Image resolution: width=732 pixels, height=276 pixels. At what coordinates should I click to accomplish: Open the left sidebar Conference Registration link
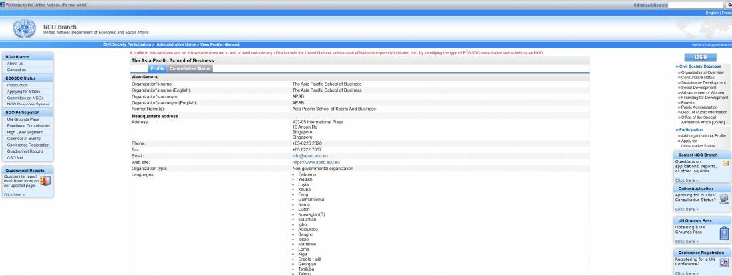pyautogui.click(x=28, y=145)
